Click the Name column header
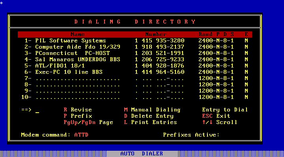Image resolution: width=284 pixels, height=157 pixels. pyautogui.click(x=78, y=34)
